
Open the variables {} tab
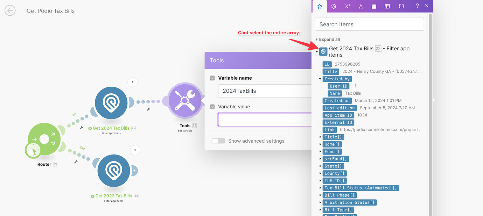point(401,6)
